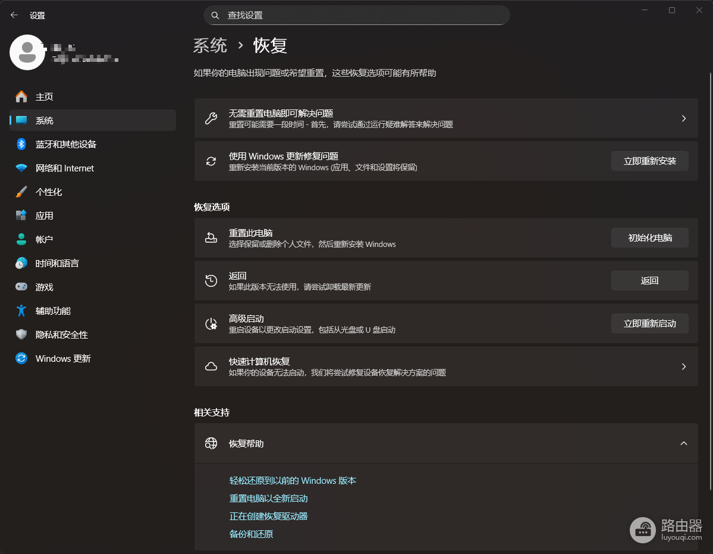
Task: Open link 正在创建恢复驱动器
Action: click(x=268, y=516)
